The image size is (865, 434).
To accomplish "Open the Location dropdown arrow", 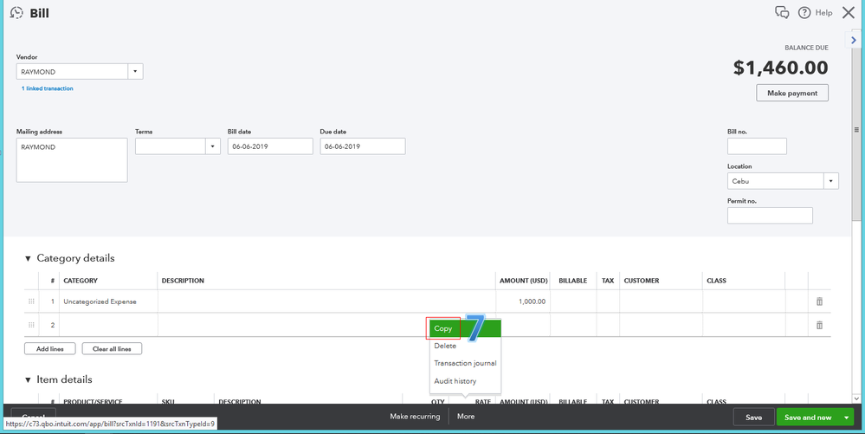I will 831,181.
